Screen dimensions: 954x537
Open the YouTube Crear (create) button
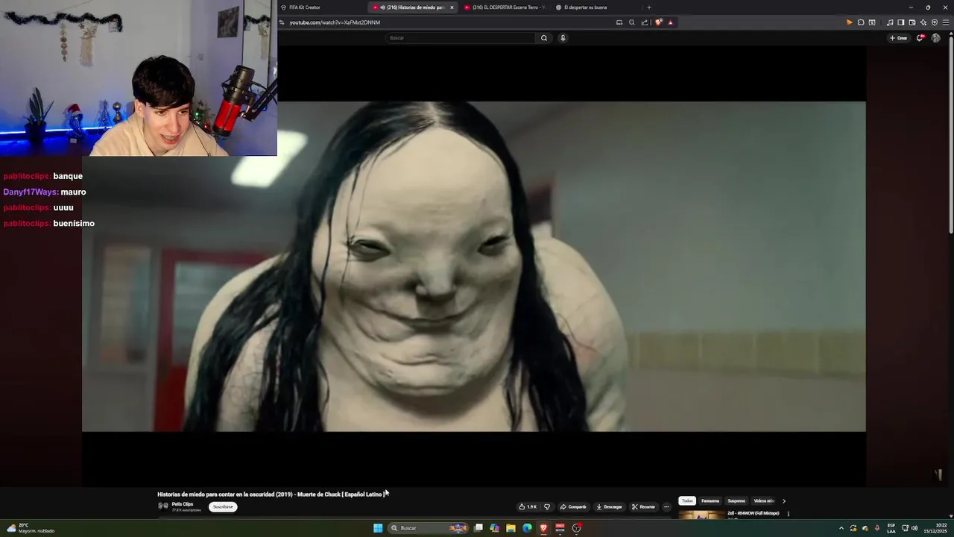pos(898,38)
